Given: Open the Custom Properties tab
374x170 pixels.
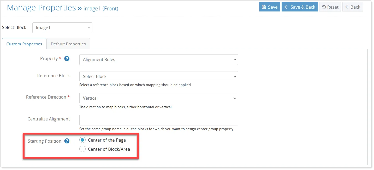Looking at the screenshot, I should 24,44.
